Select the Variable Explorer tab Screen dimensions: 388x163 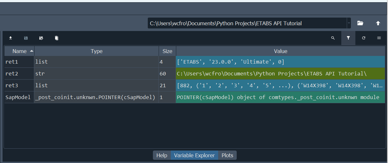pyautogui.click(x=194, y=155)
